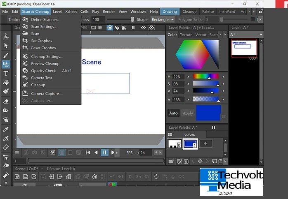
Task: Select the Geometric shapes tool
Action: (x=6, y=64)
